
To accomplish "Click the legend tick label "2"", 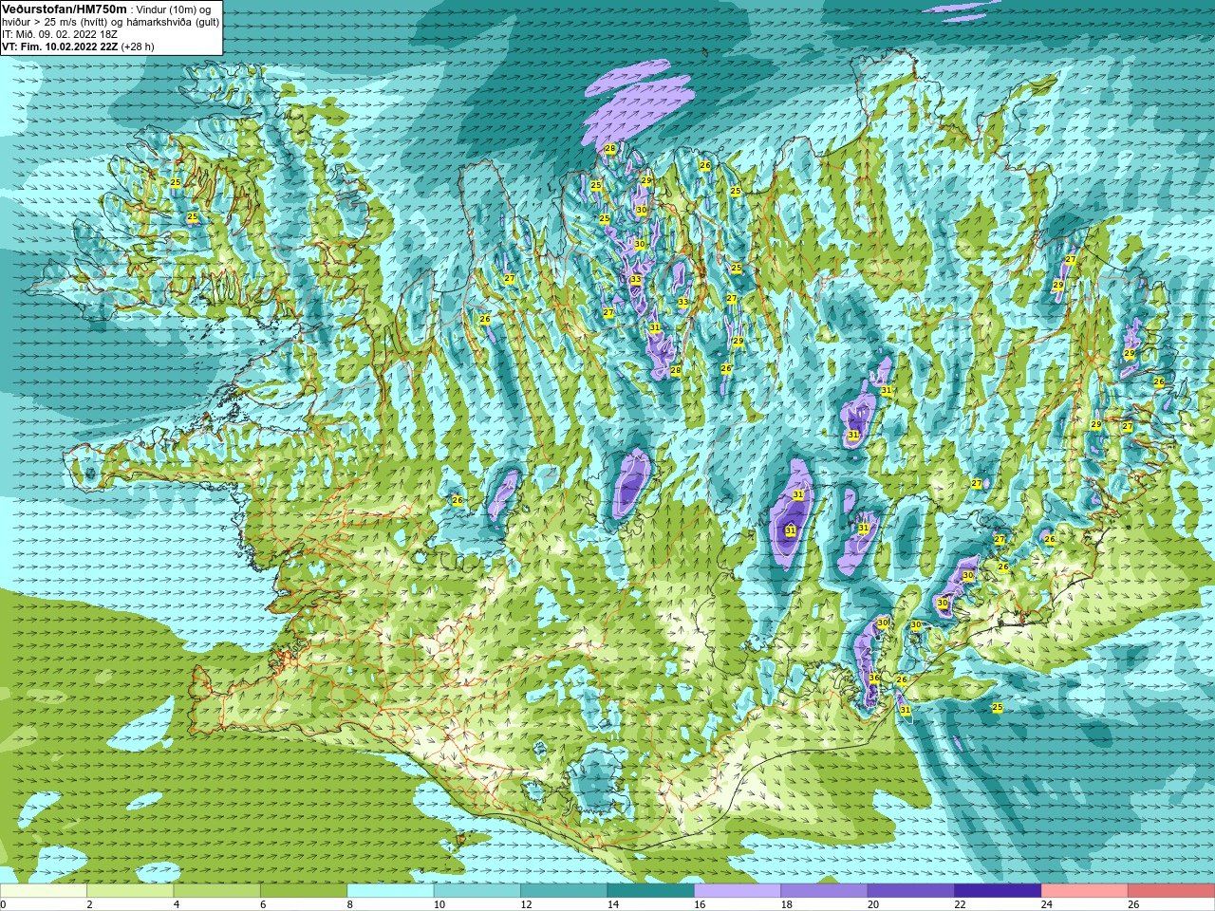I will pos(89,904).
